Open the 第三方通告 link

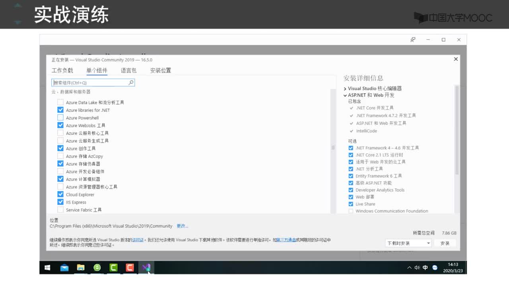286,240
